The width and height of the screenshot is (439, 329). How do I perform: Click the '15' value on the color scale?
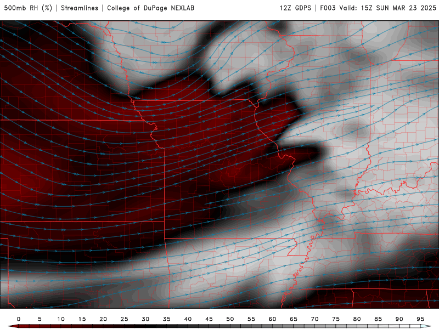[82, 319]
